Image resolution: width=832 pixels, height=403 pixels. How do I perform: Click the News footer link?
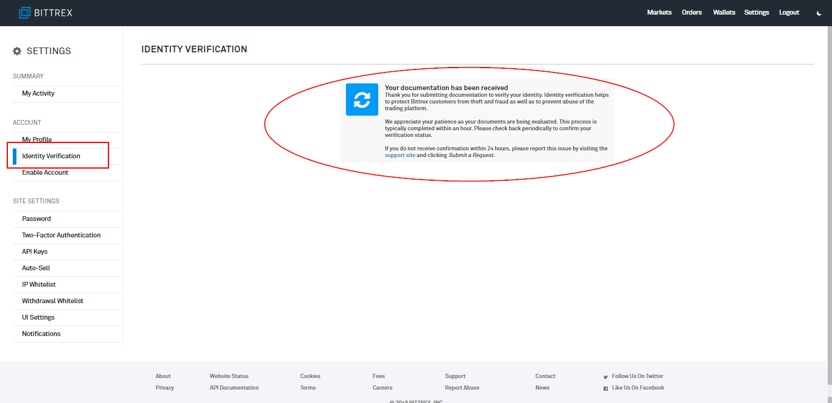point(542,388)
